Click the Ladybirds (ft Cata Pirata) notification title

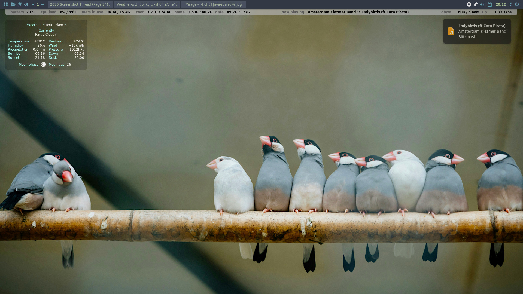482,26
